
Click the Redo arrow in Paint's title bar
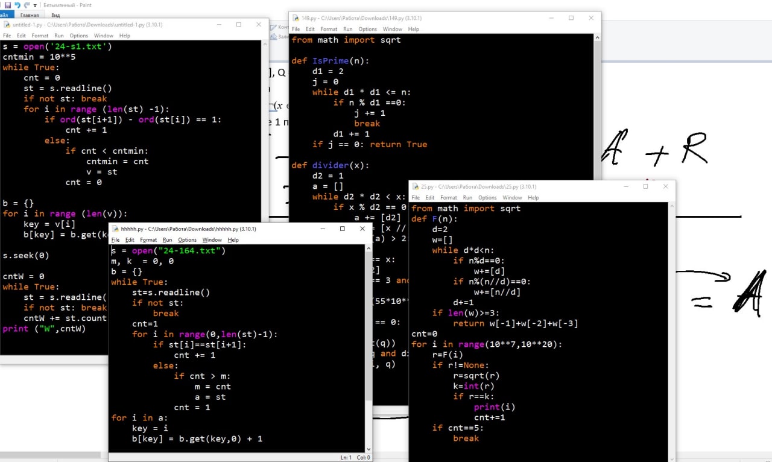pos(27,4)
